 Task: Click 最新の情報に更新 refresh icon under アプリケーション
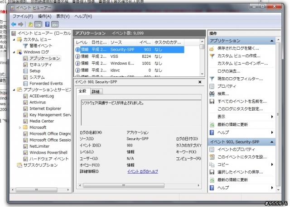coord(212,125)
